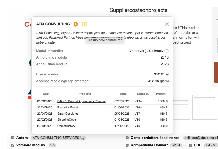Open the SmartDocListes product link
This screenshot has width=218, height=149.
point(68,114)
